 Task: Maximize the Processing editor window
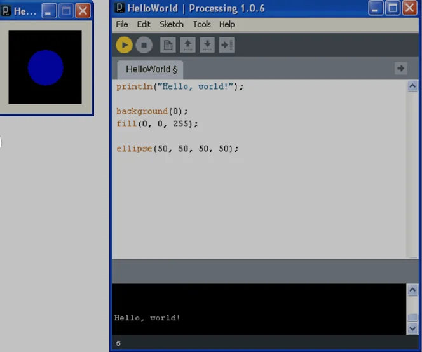[393, 8]
